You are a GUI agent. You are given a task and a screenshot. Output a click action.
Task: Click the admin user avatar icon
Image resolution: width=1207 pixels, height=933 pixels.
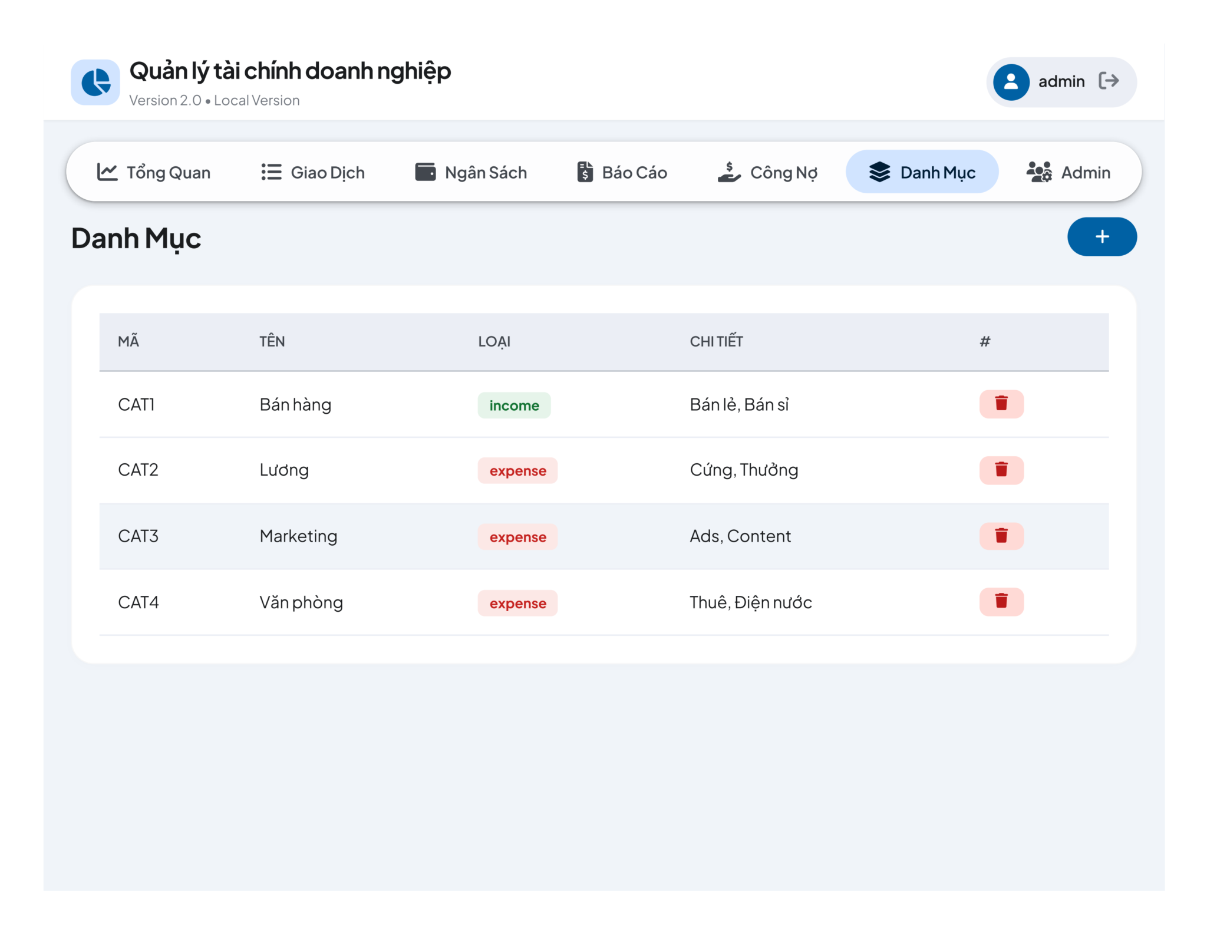click(x=1011, y=82)
